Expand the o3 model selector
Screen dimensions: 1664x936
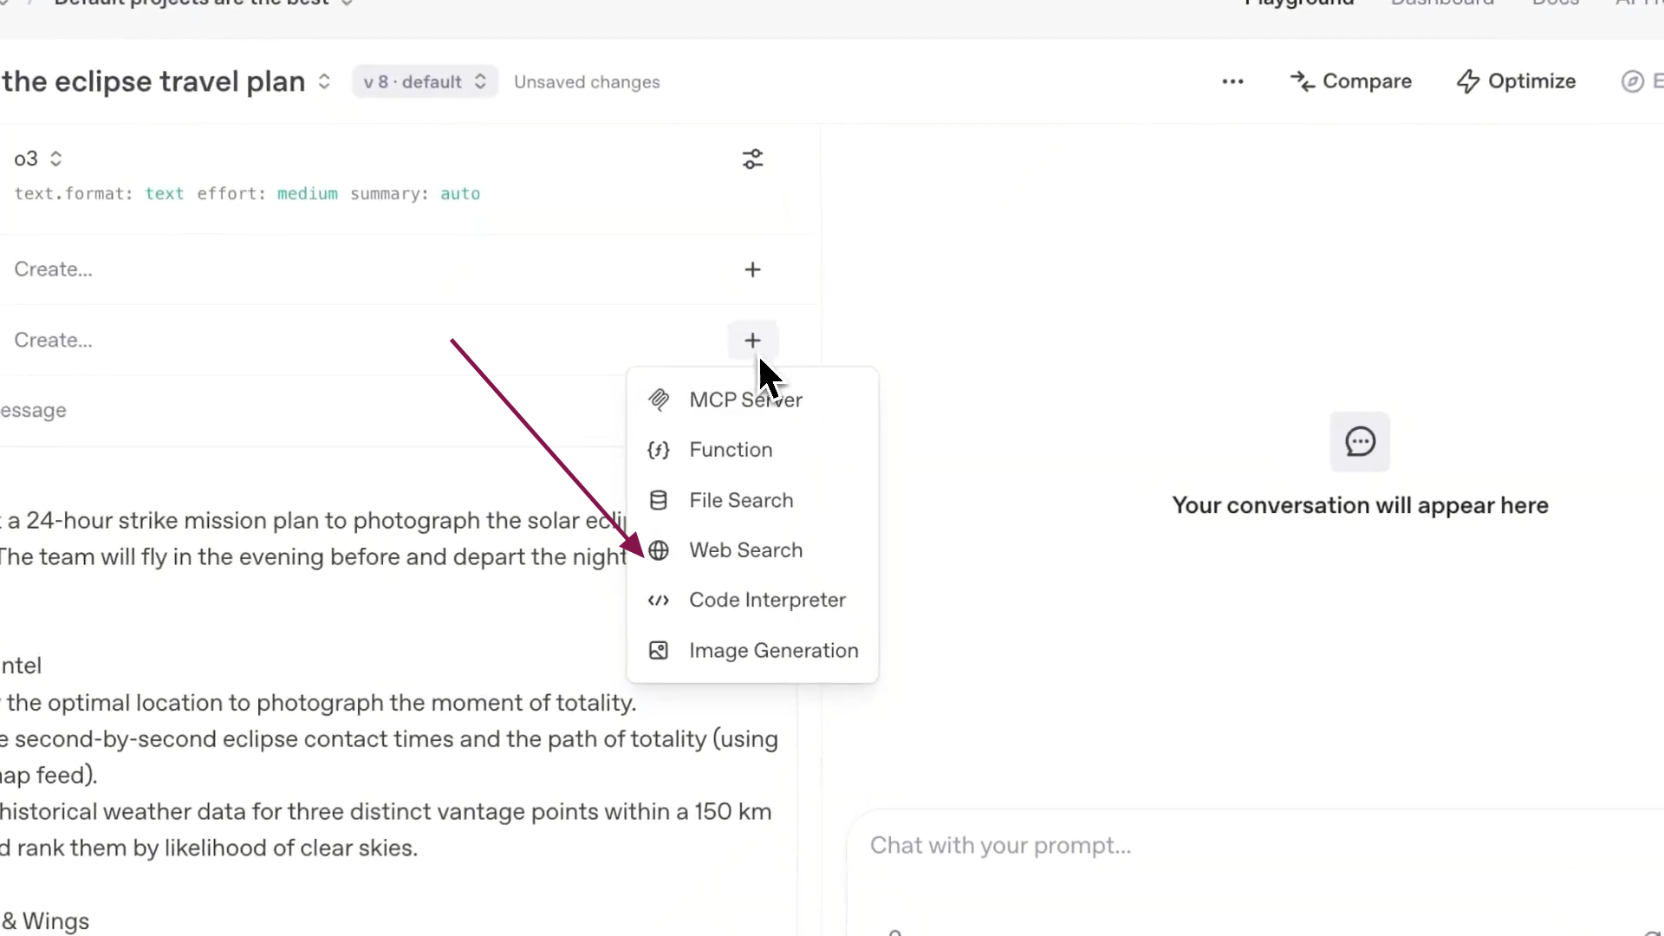coord(38,159)
